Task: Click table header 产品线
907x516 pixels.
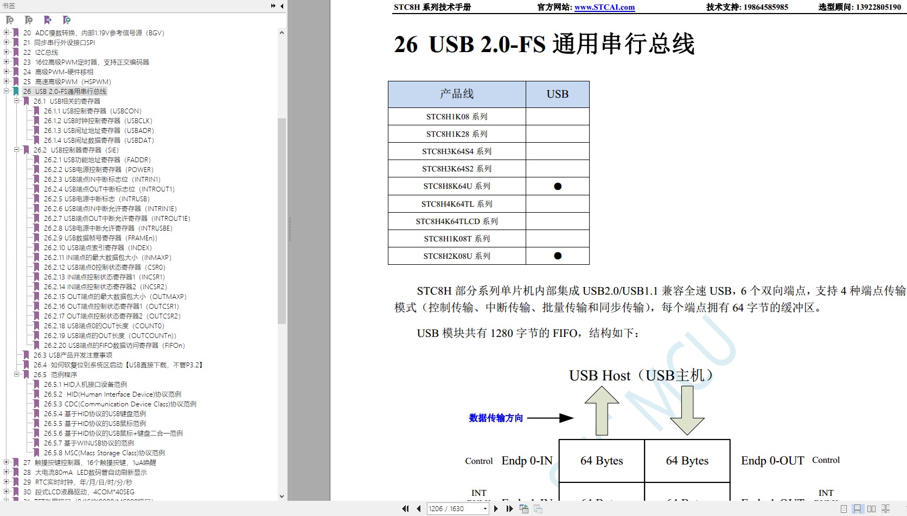Action: pos(457,94)
